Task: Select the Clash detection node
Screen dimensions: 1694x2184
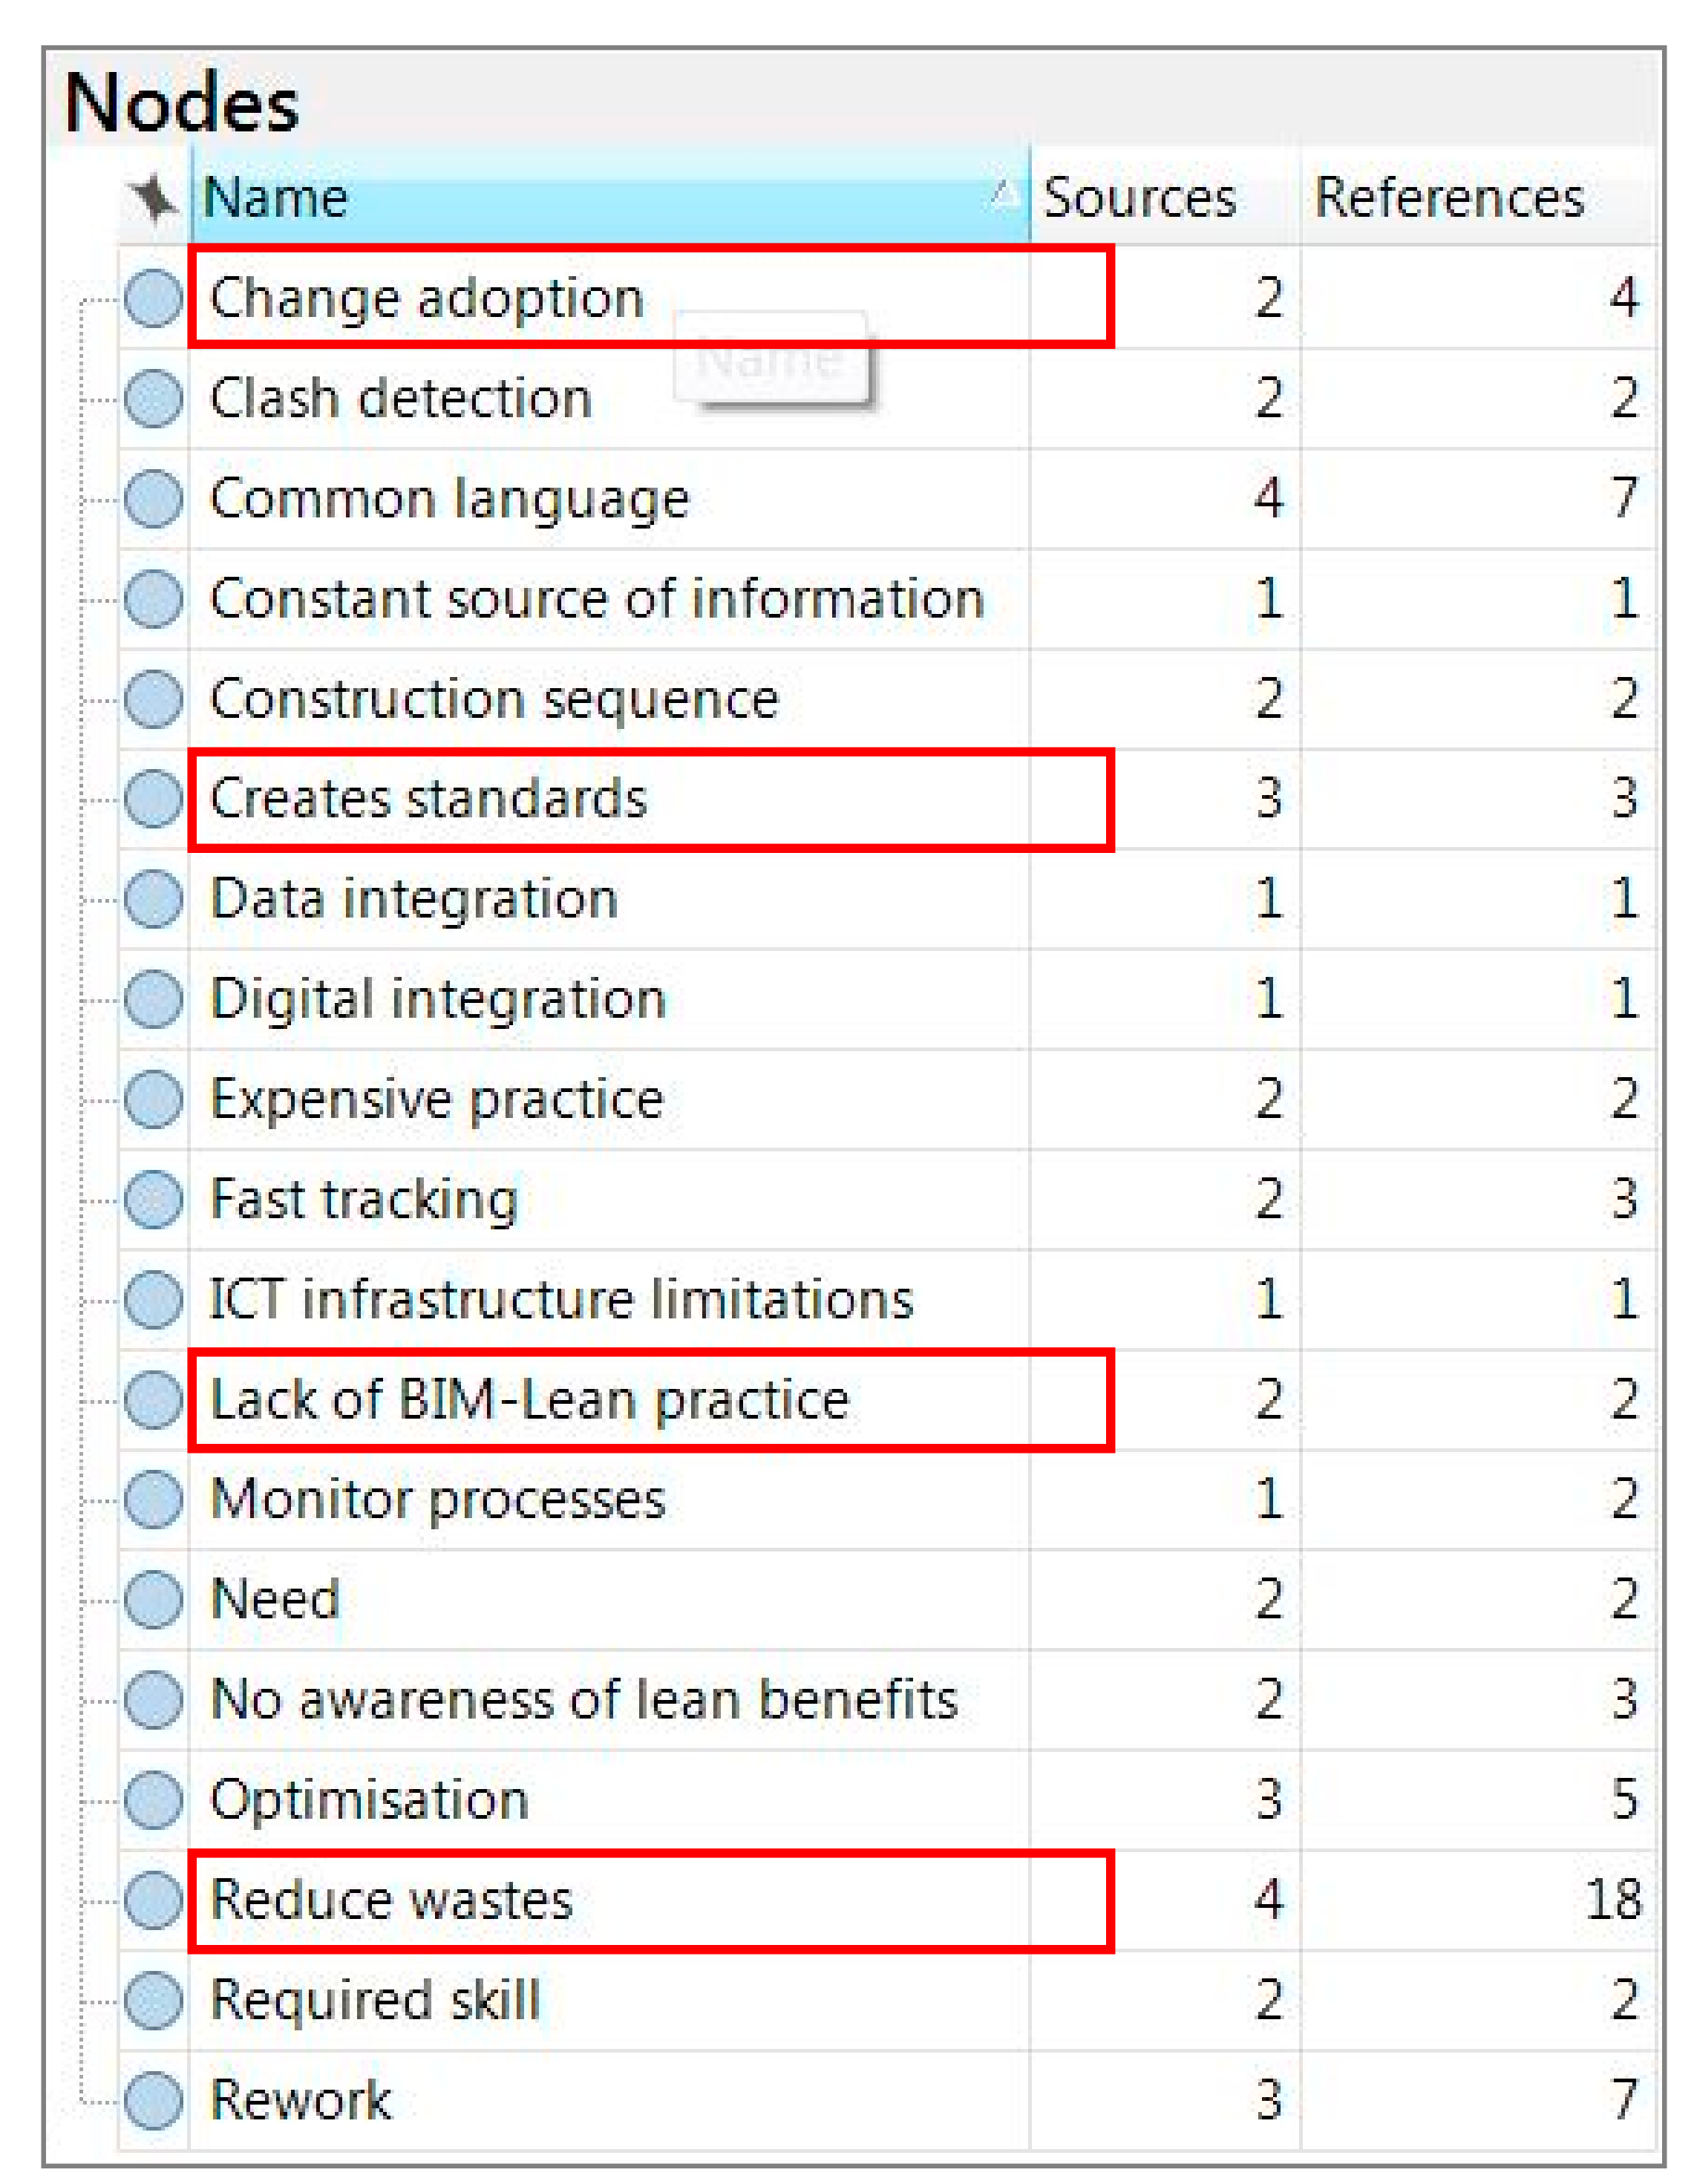Action: (x=401, y=398)
